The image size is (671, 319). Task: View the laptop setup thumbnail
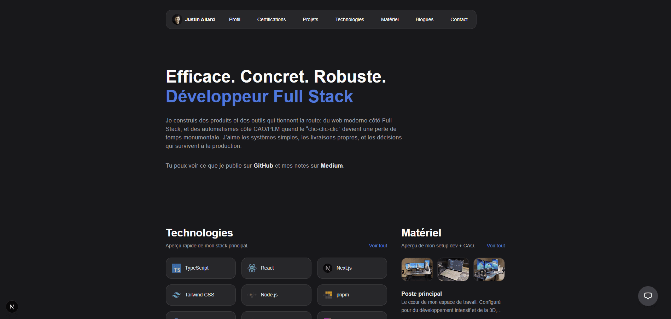pos(453,269)
